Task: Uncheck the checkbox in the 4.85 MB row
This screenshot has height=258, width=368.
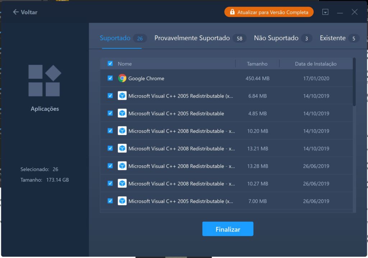Action: (110, 113)
